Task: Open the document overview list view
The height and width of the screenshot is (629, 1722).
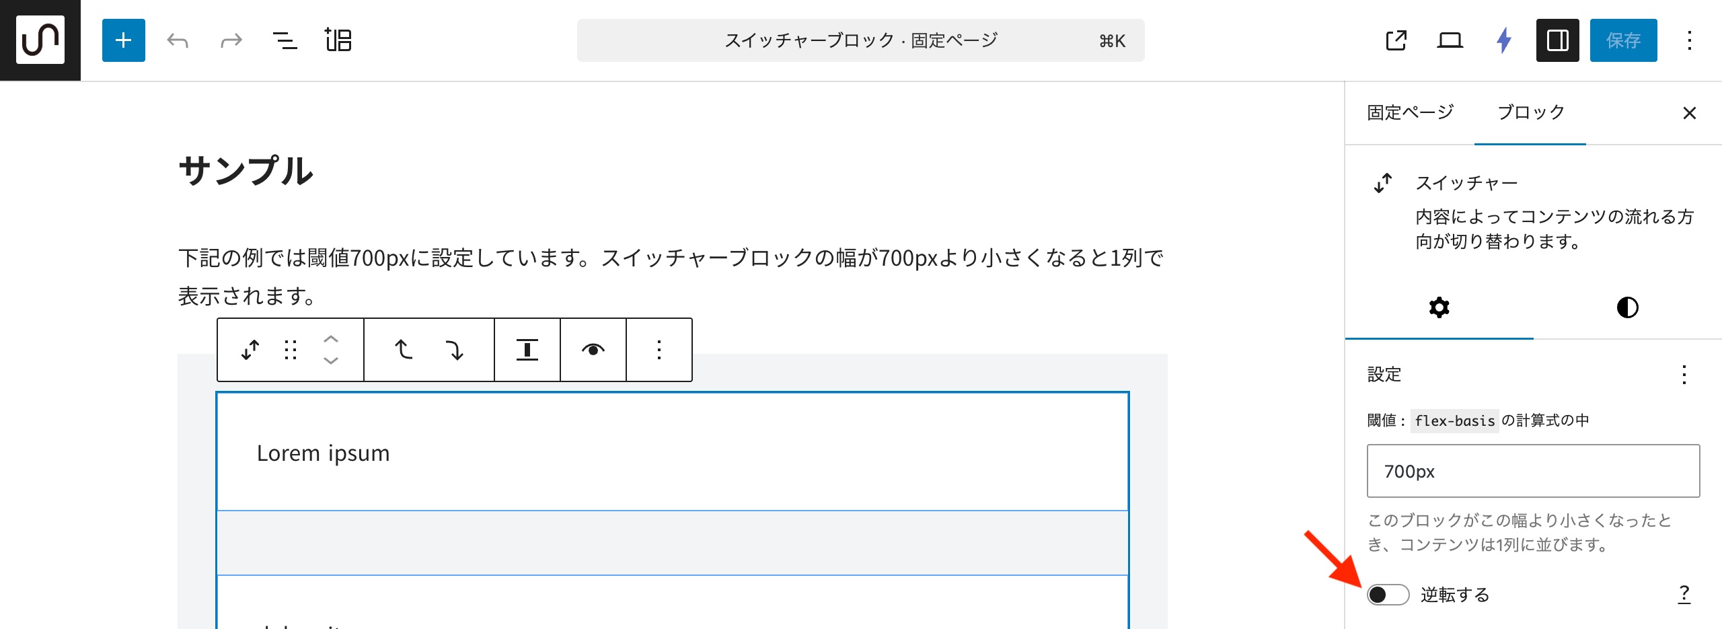Action: tap(285, 40)
